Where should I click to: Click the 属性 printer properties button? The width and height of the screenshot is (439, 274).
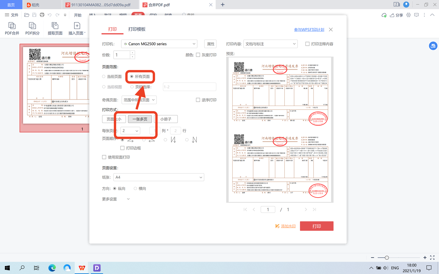point(211,44)
